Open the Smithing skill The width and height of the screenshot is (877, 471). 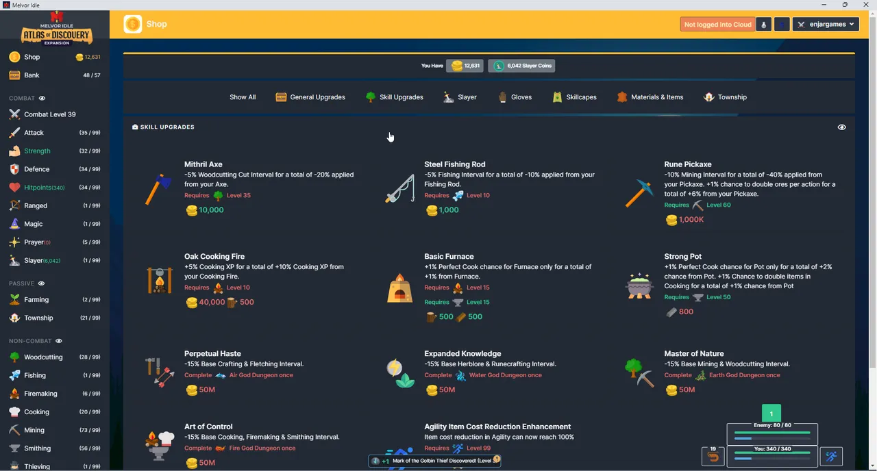pyautogui.click(x=55, y=448)
